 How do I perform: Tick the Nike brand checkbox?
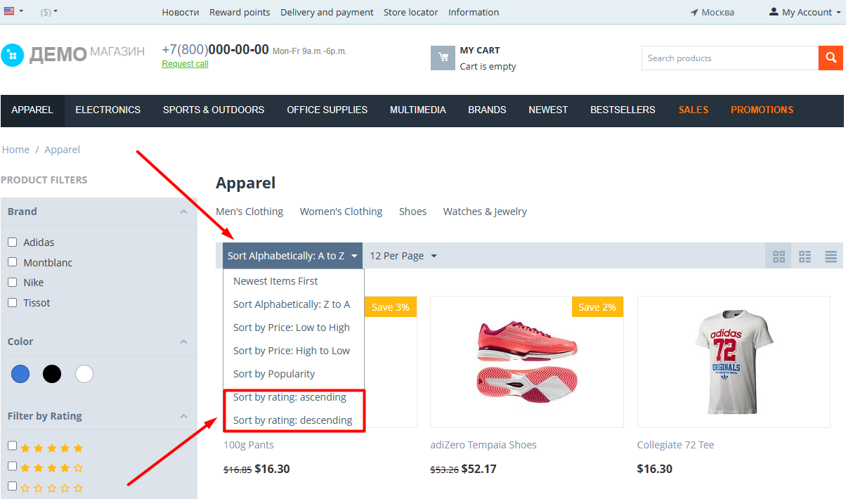click(12, 282)
